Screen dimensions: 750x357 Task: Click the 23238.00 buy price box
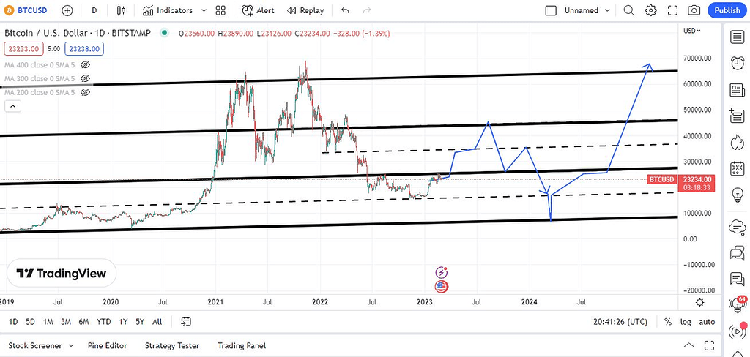tap(85, 49)
